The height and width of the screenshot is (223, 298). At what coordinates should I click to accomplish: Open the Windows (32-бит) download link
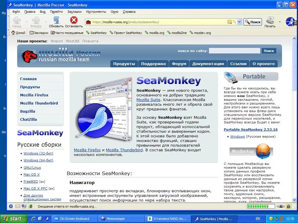38,153
